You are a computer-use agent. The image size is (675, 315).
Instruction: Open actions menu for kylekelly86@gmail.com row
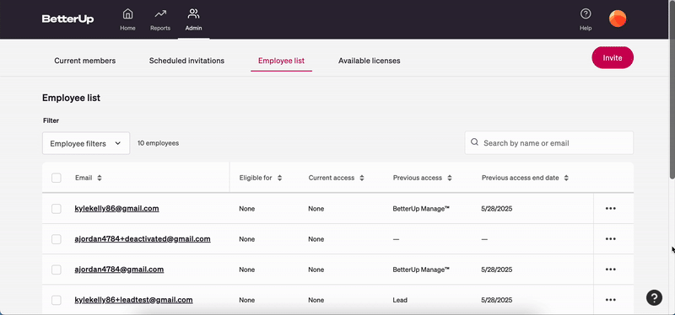(610, 208)
